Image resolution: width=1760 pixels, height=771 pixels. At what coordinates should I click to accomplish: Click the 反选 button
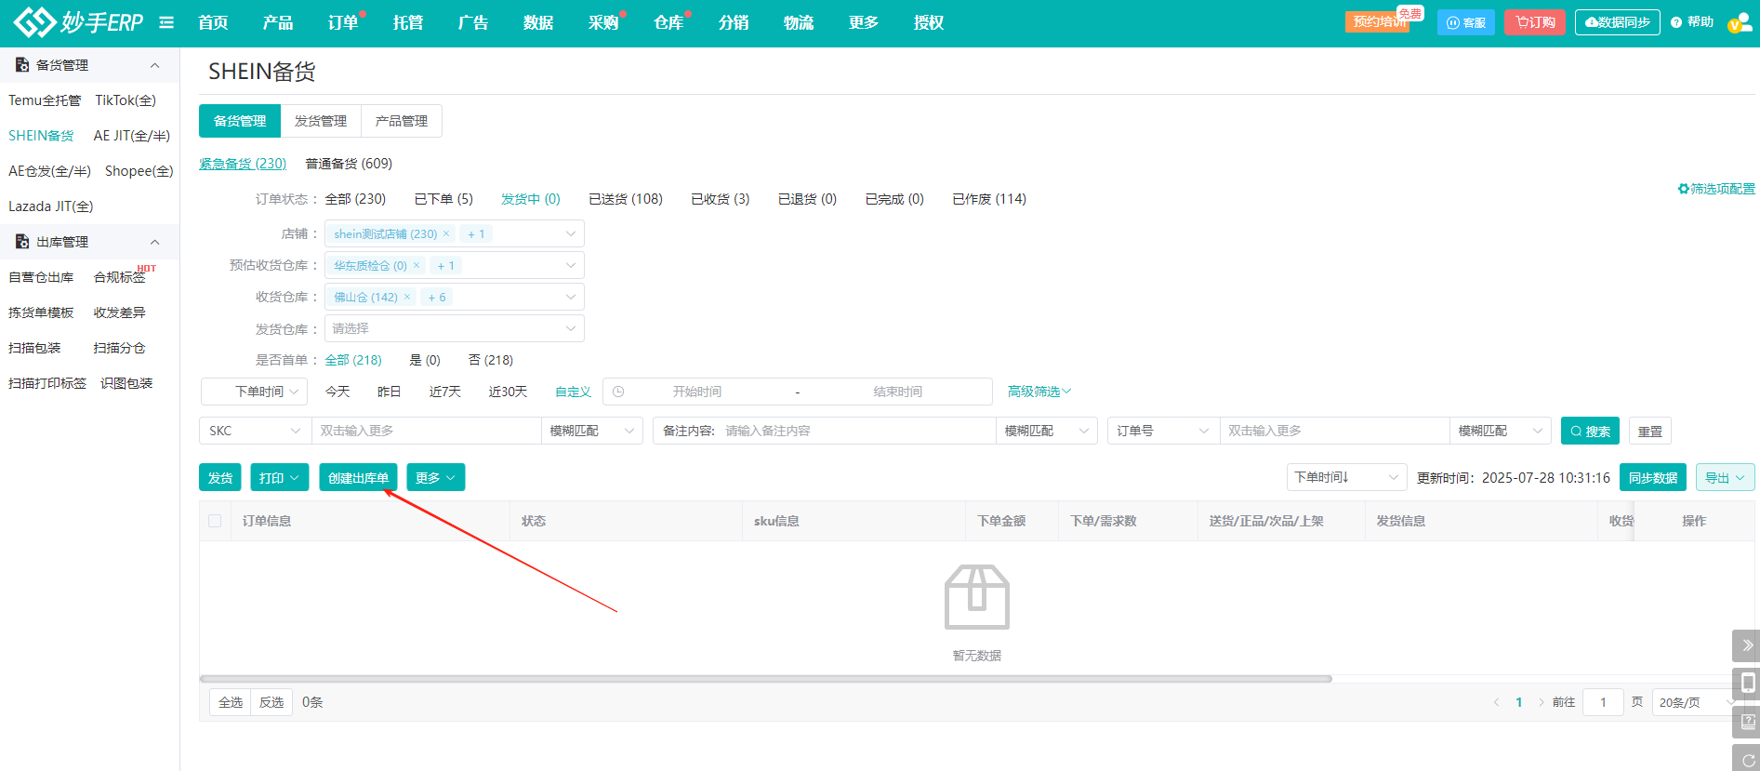(x=271, y=702)
